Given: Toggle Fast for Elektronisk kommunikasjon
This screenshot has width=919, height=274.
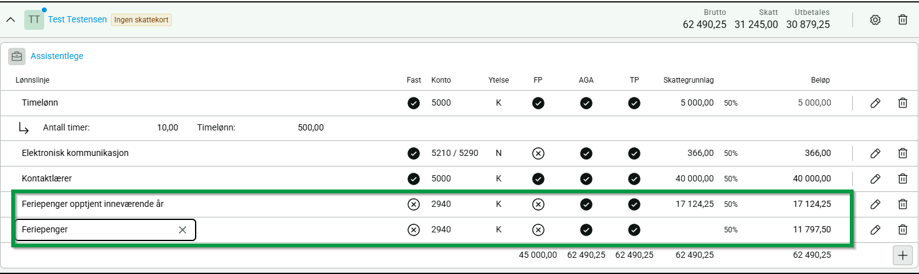Looking at the screenshot, I should [x=413, y=153].
